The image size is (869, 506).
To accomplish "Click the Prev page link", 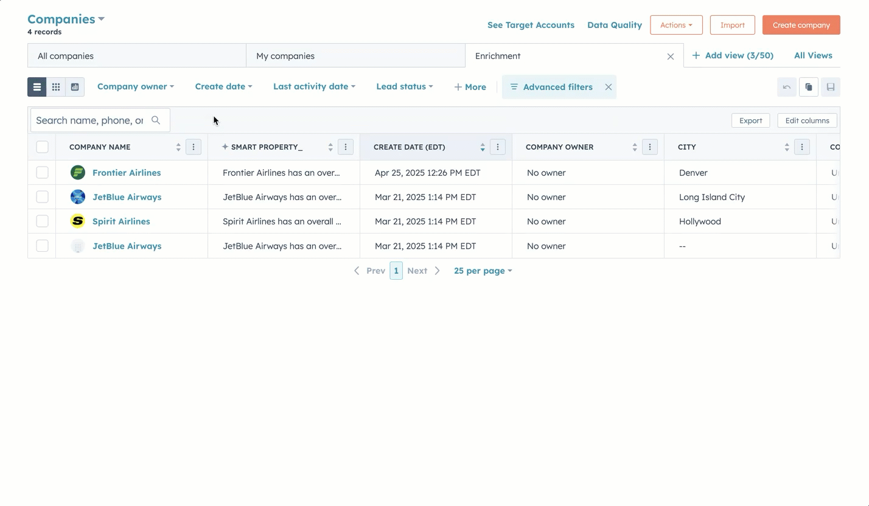I will [375, 271].
